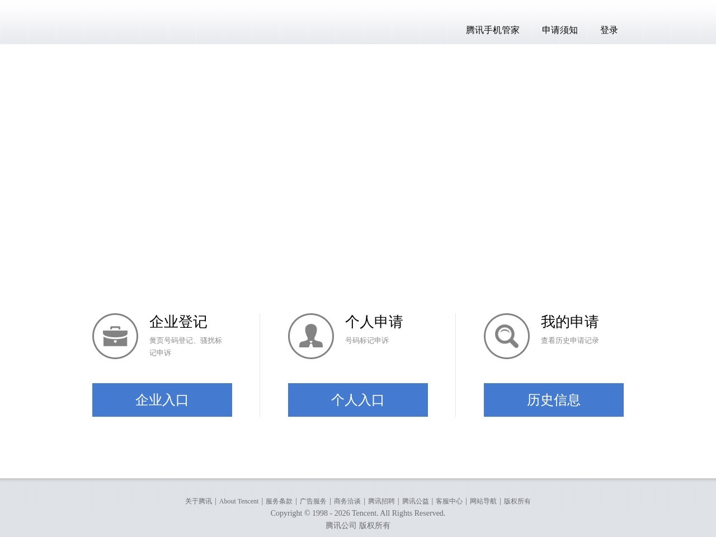Select the 我的申请 heading
Screen dimensions: 716x537
pyautogui.click(x=570, y=322)
